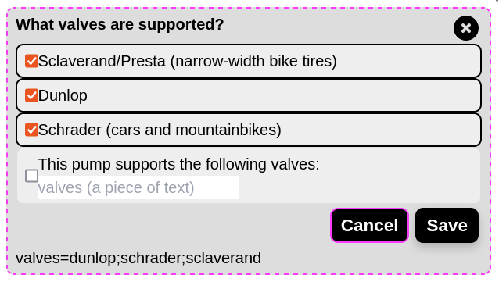Select the 'What valves are supported?' heading
Viewport: 499px width, 282px height.
120,24
